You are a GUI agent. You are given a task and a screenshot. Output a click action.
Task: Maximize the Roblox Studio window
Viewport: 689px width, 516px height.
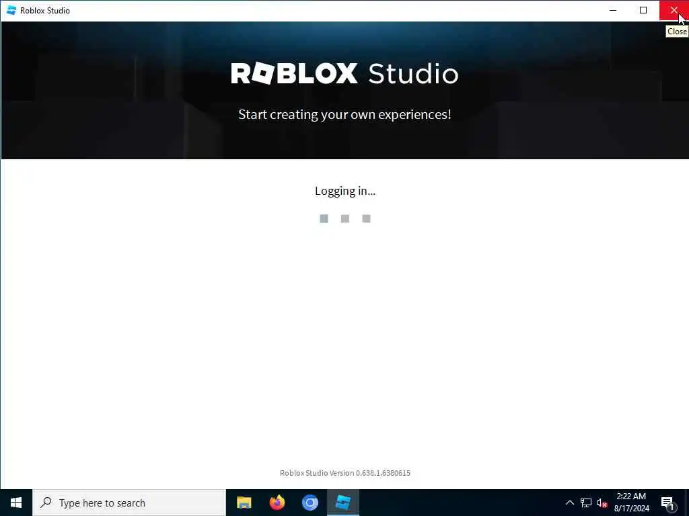coord(643,10)
